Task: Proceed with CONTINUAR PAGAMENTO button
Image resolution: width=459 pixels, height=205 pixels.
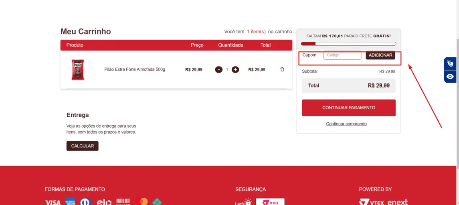Action: coord(349,108)
